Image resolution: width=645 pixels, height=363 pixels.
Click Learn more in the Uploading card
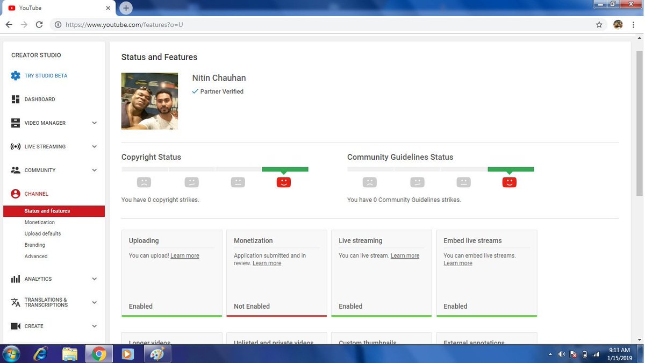(185, 255)
